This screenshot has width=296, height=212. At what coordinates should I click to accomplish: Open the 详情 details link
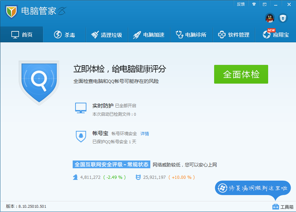click(x=145, y=134)
